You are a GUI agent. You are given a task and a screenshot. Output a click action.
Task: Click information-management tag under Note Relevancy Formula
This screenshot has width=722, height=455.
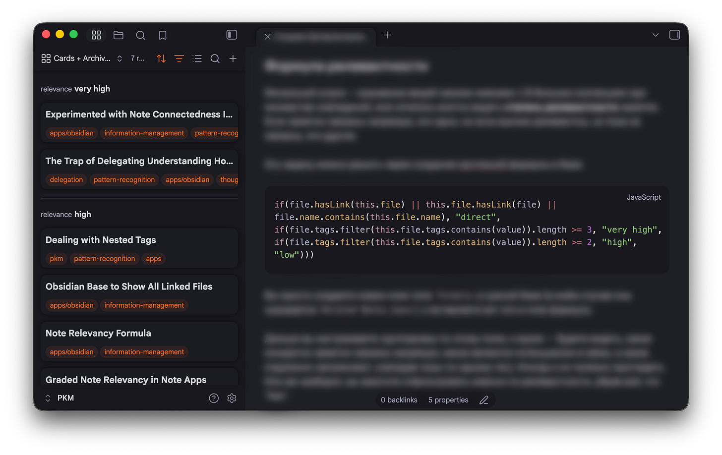click(144, 352)
